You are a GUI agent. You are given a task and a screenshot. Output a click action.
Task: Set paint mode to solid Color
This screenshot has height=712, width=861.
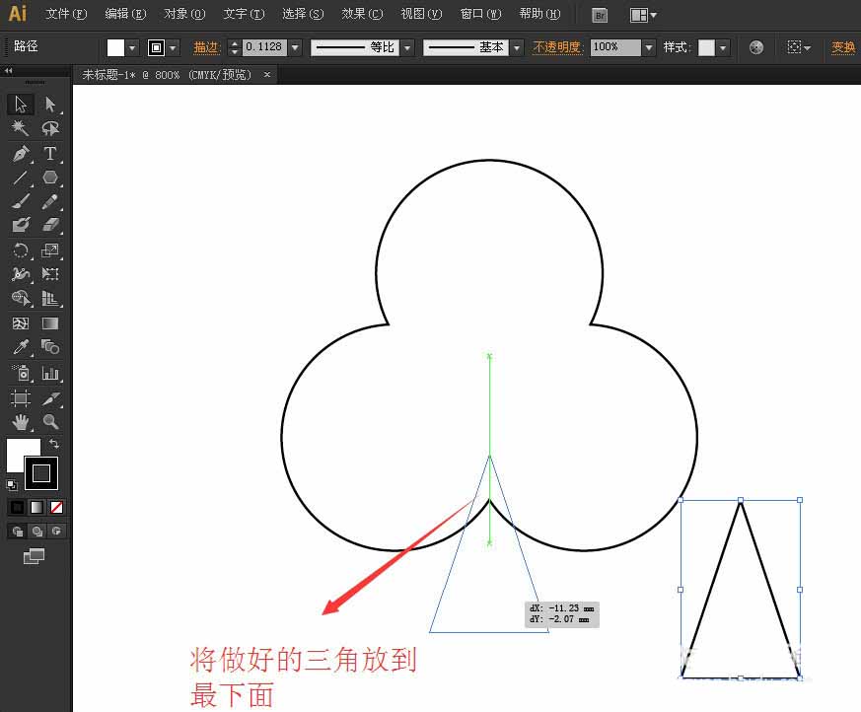point(17,507)
